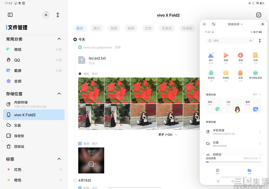Switch to 最近 bottom tab in mirror window
The width and height of the screenshot is (269, 189).
pyautogui.click(x=217, y=171)
